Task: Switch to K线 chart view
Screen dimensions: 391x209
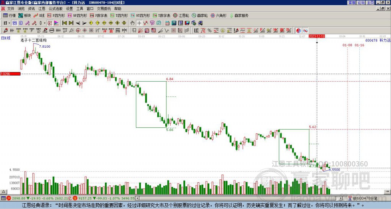Action: click(x=39, y=15)
